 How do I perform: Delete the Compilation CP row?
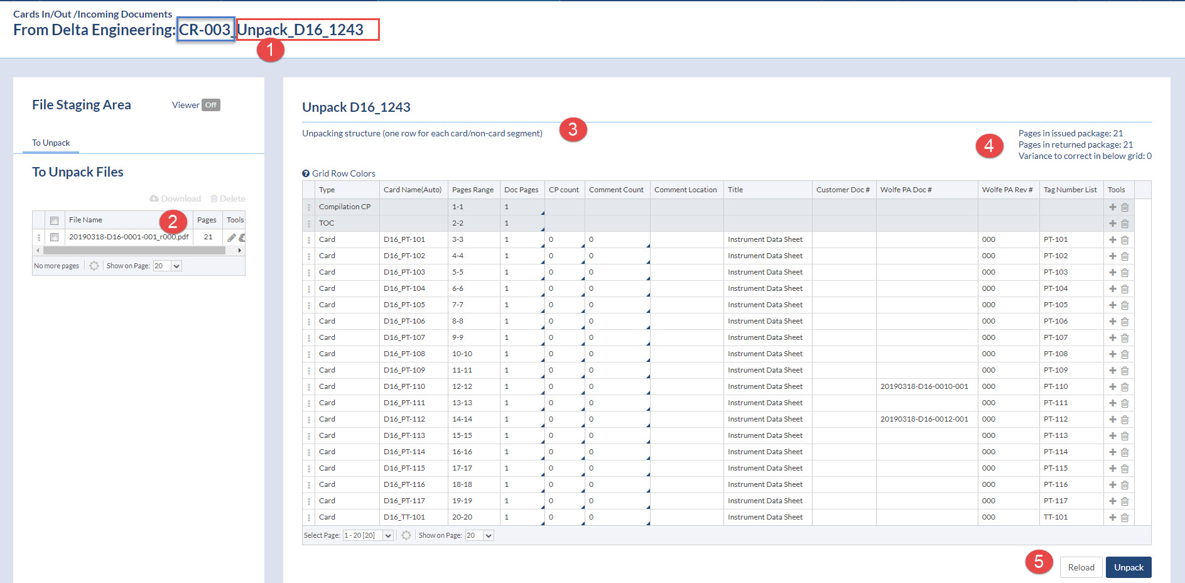click(1125, 207)
